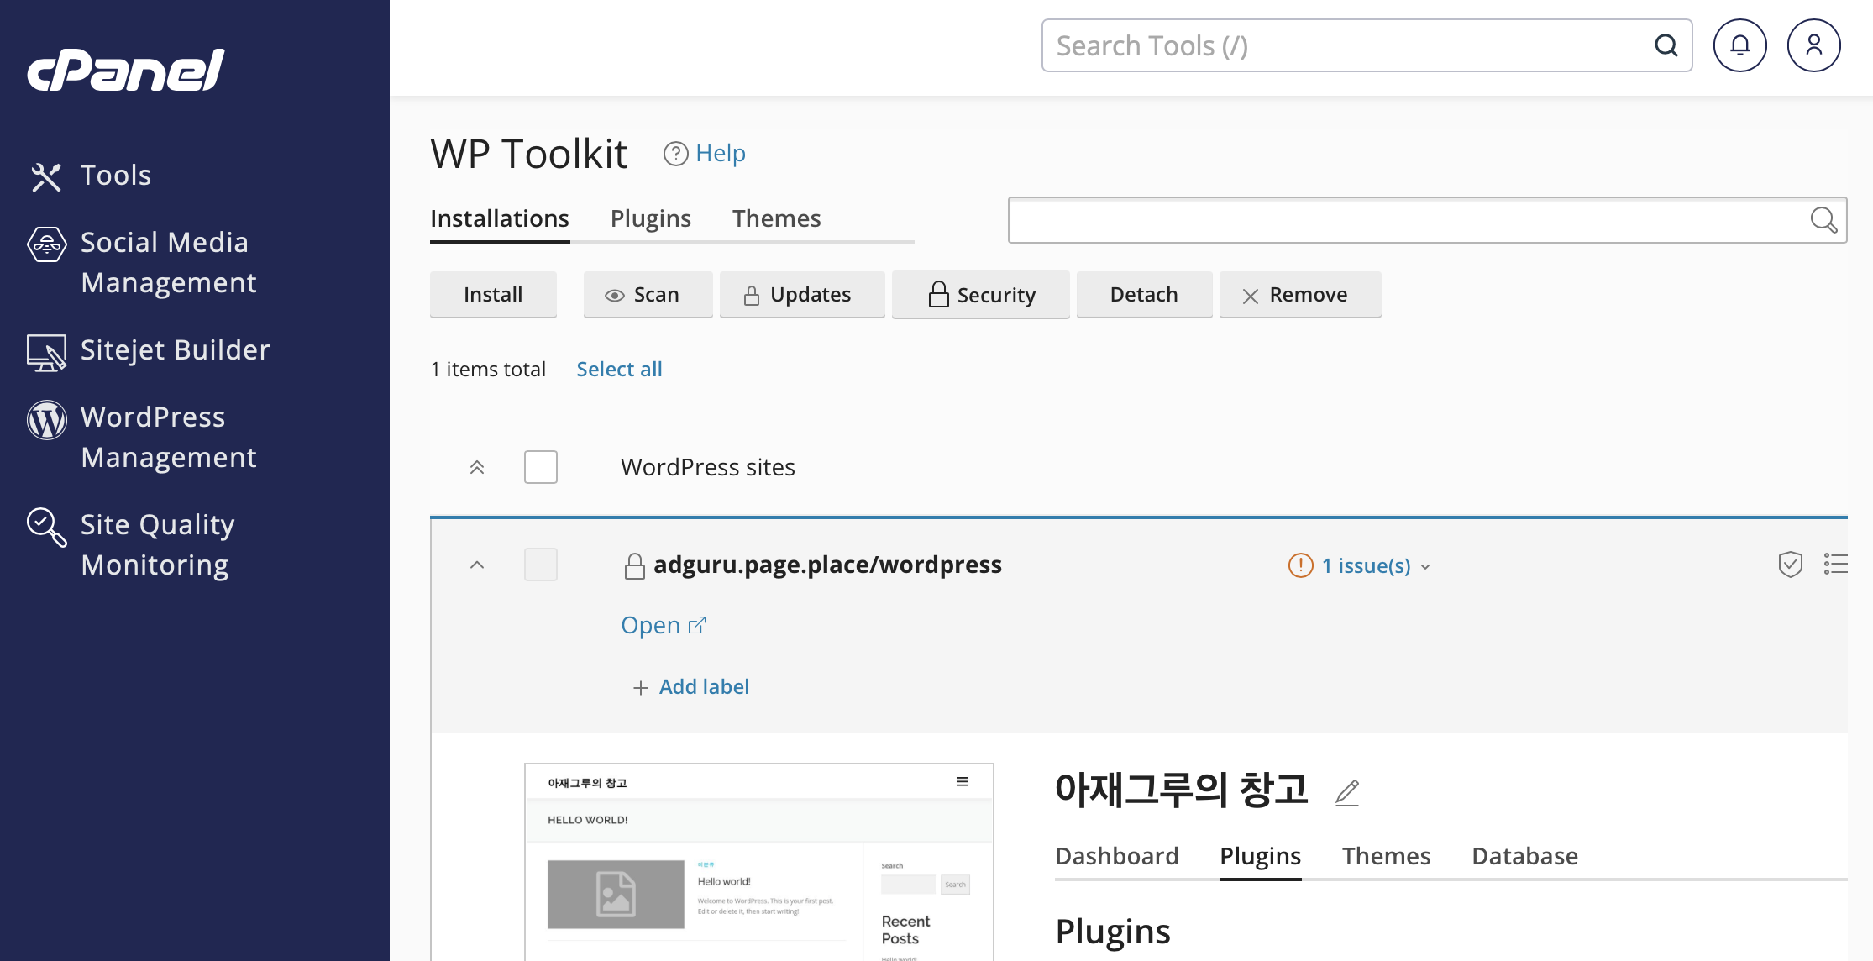Click the cPanel logo
Screen dimensions: 1873x961
(x=126, y=70)
